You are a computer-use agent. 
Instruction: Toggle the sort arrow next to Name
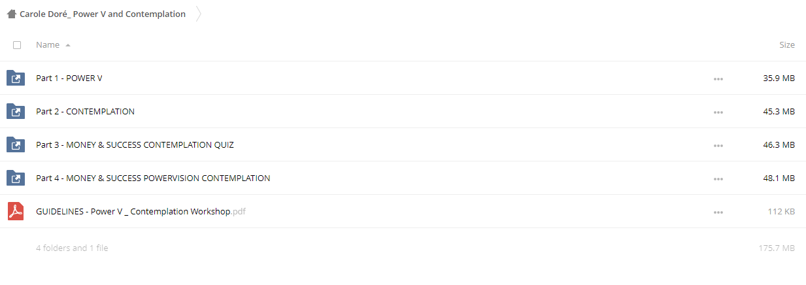68,45
